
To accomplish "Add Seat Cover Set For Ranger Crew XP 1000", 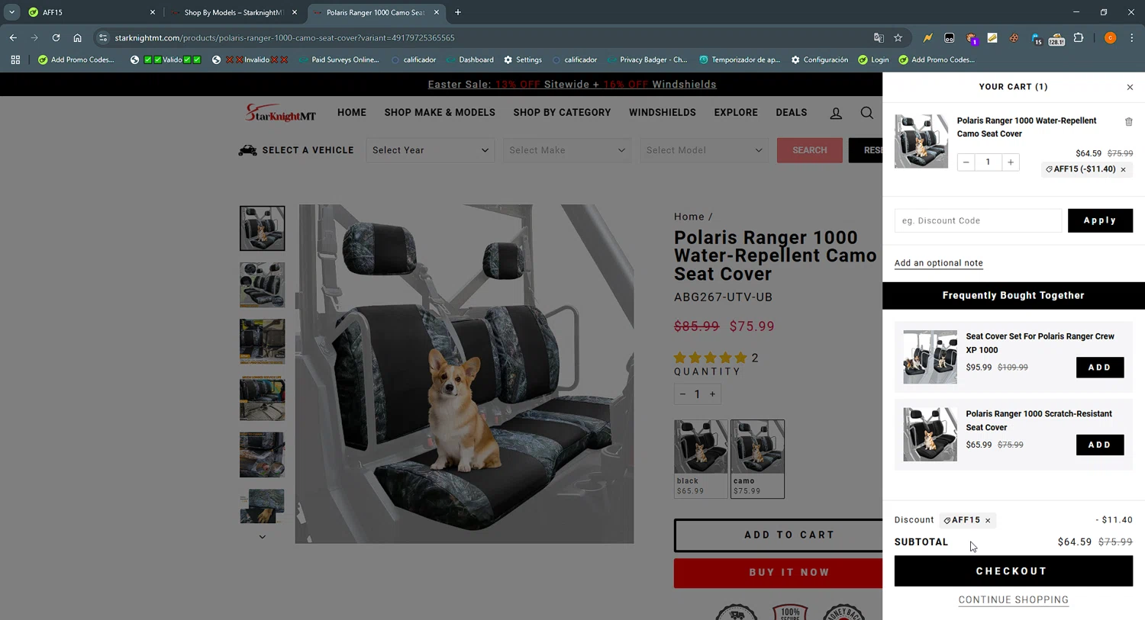I will [1099, 368].
